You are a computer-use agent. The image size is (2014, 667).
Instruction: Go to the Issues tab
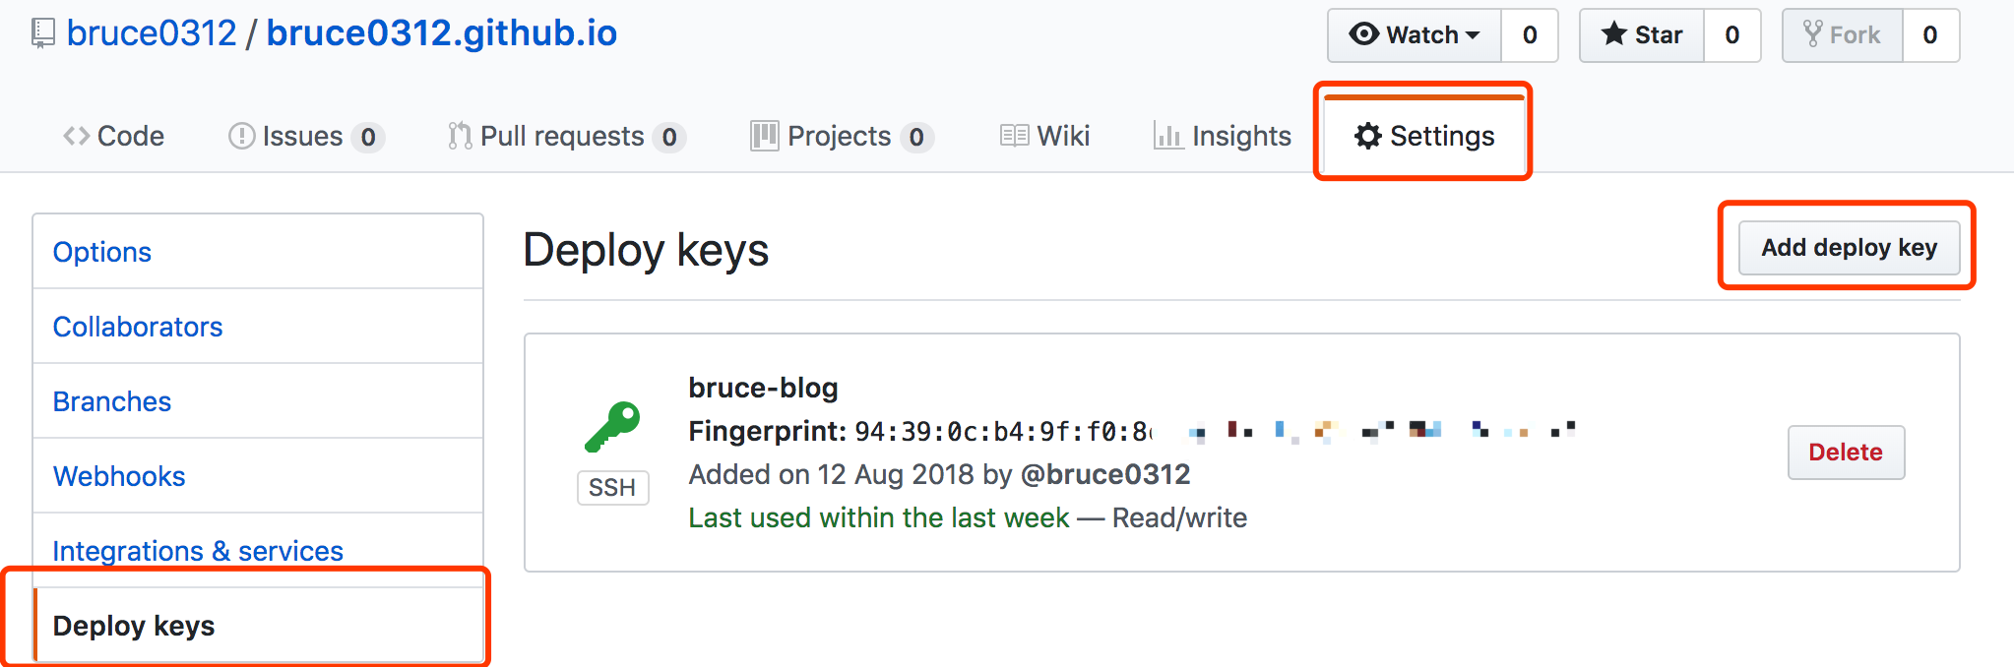303,136
